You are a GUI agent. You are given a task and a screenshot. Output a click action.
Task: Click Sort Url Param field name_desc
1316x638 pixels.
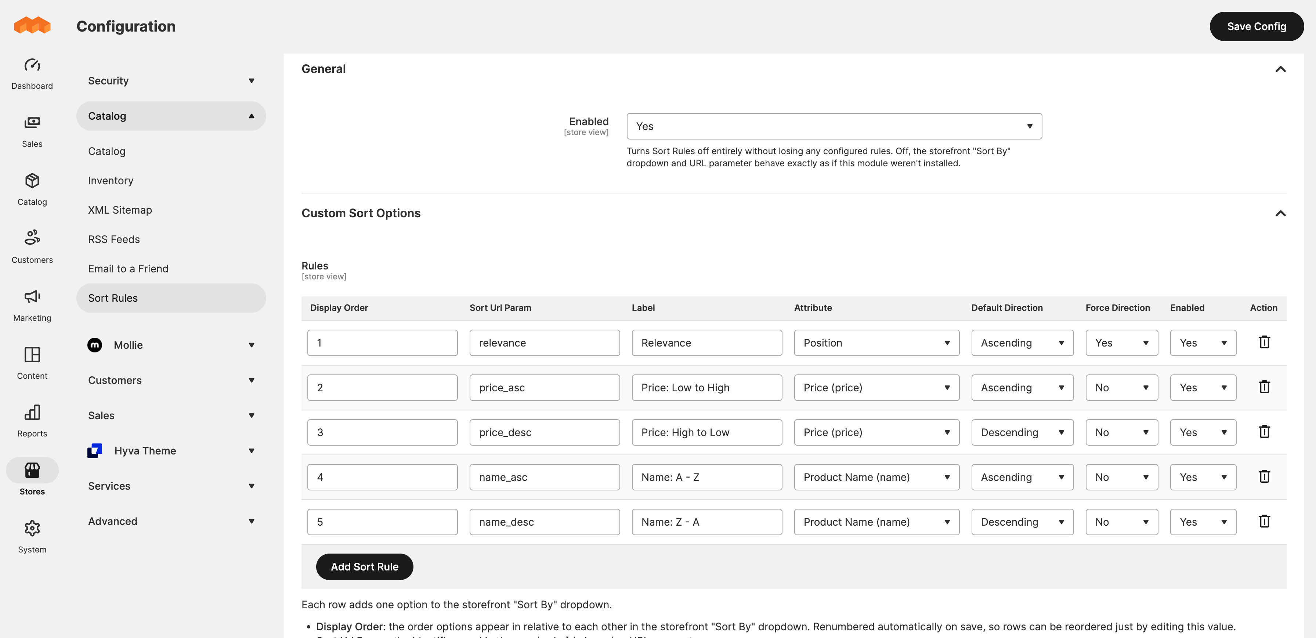(545, 522)
